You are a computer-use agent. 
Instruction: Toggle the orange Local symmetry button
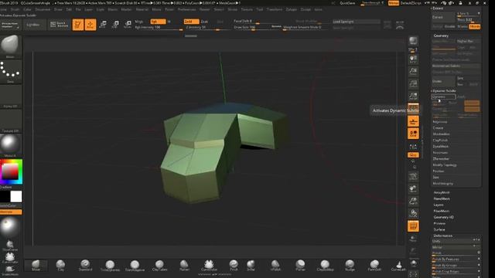pyautogui.click(x=413, y=134)
